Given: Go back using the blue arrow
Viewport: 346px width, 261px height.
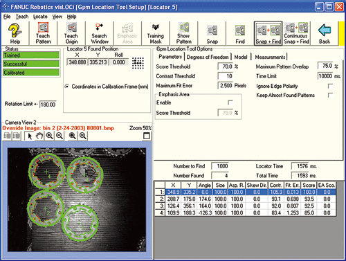Looking at the screenshot, I should [325, 33].
